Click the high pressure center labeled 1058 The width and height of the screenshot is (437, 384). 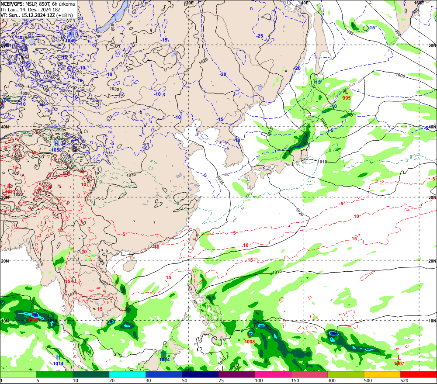click(56, 146)
